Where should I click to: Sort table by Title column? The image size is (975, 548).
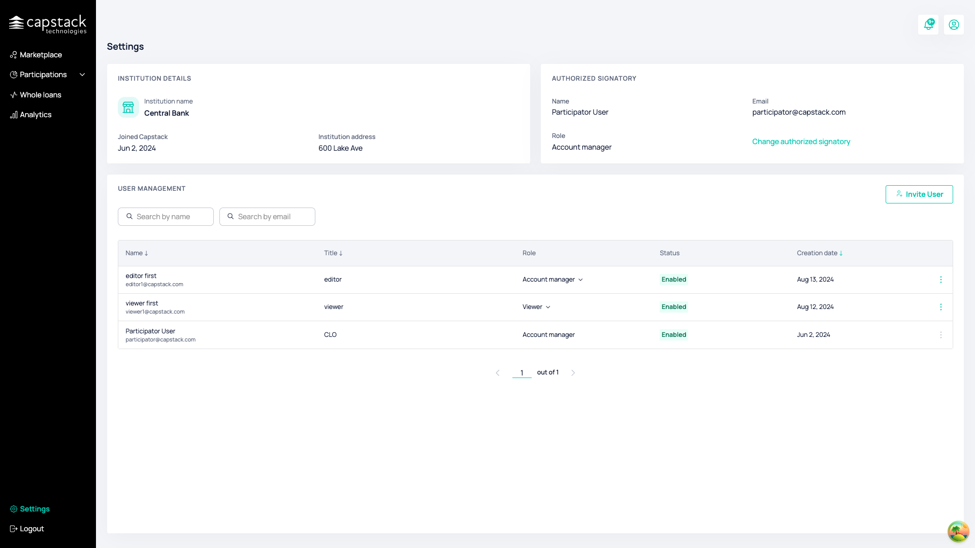[333, 253]
